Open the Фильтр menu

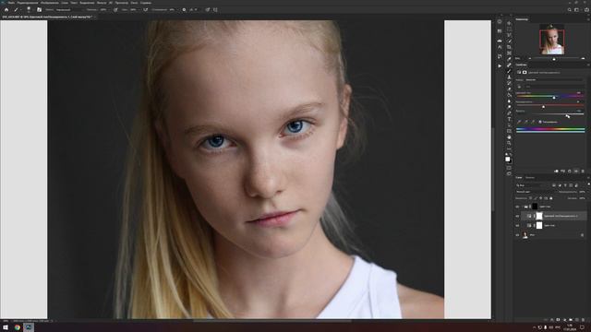102,3
